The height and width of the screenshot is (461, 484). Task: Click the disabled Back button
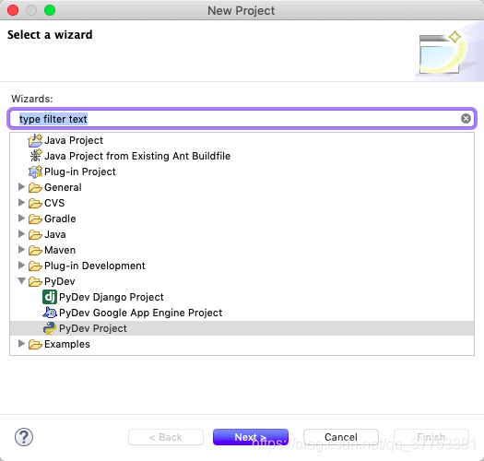point(166,437)
